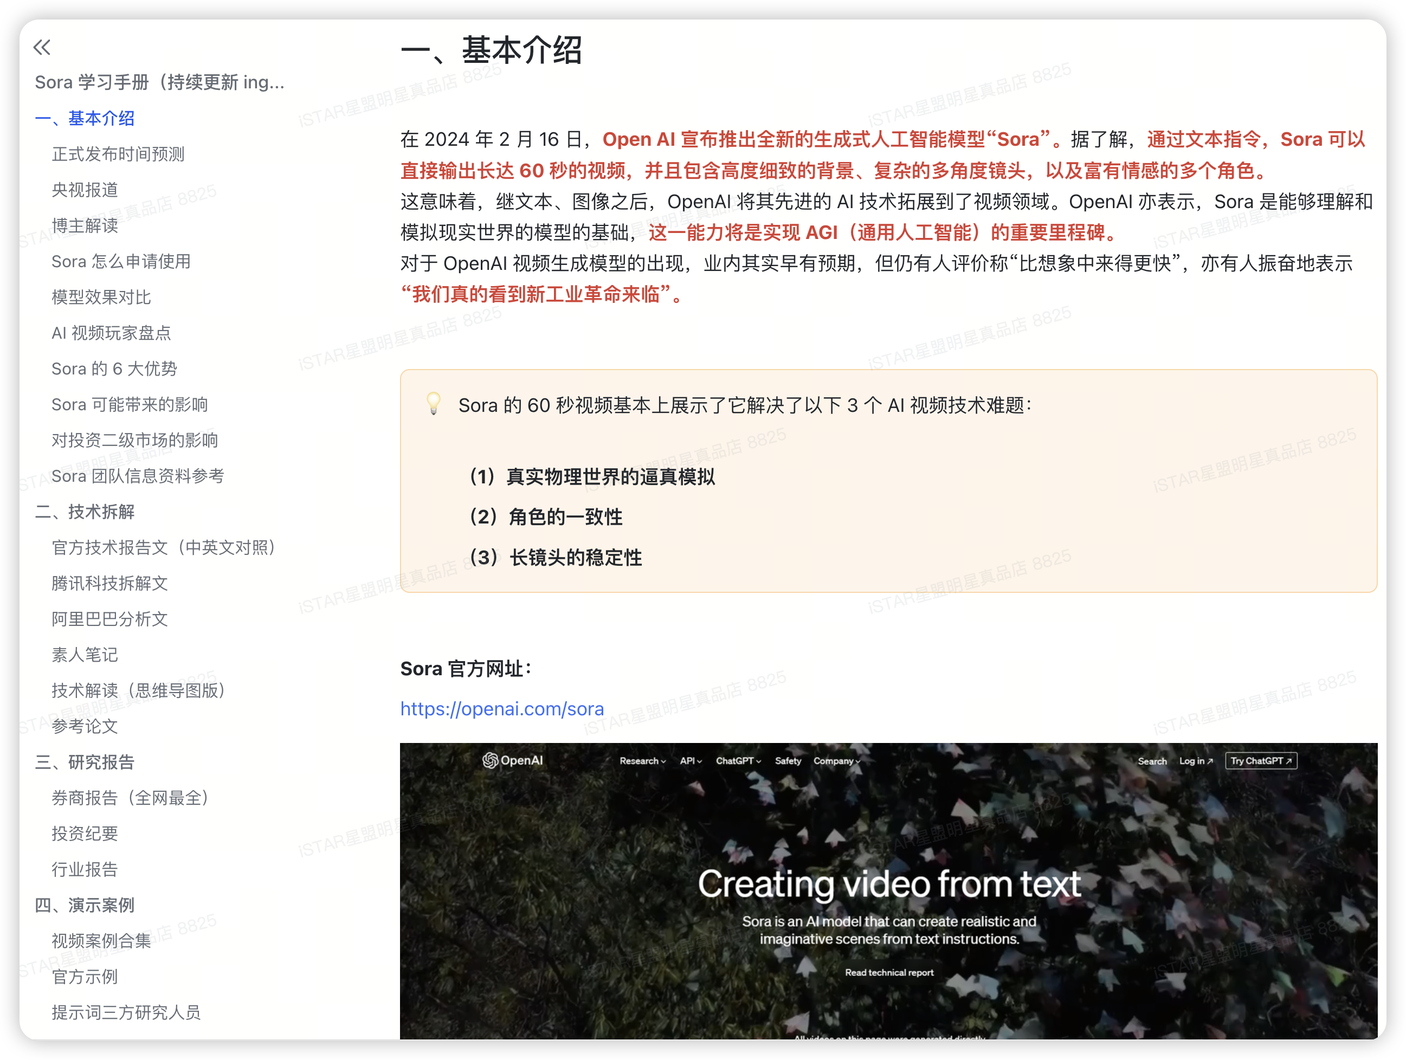The width and height of the screenshot is (1406, 1060).
Task: Click the OpenAI logo in the embedded screenshot
Action: tap(512, 760)
